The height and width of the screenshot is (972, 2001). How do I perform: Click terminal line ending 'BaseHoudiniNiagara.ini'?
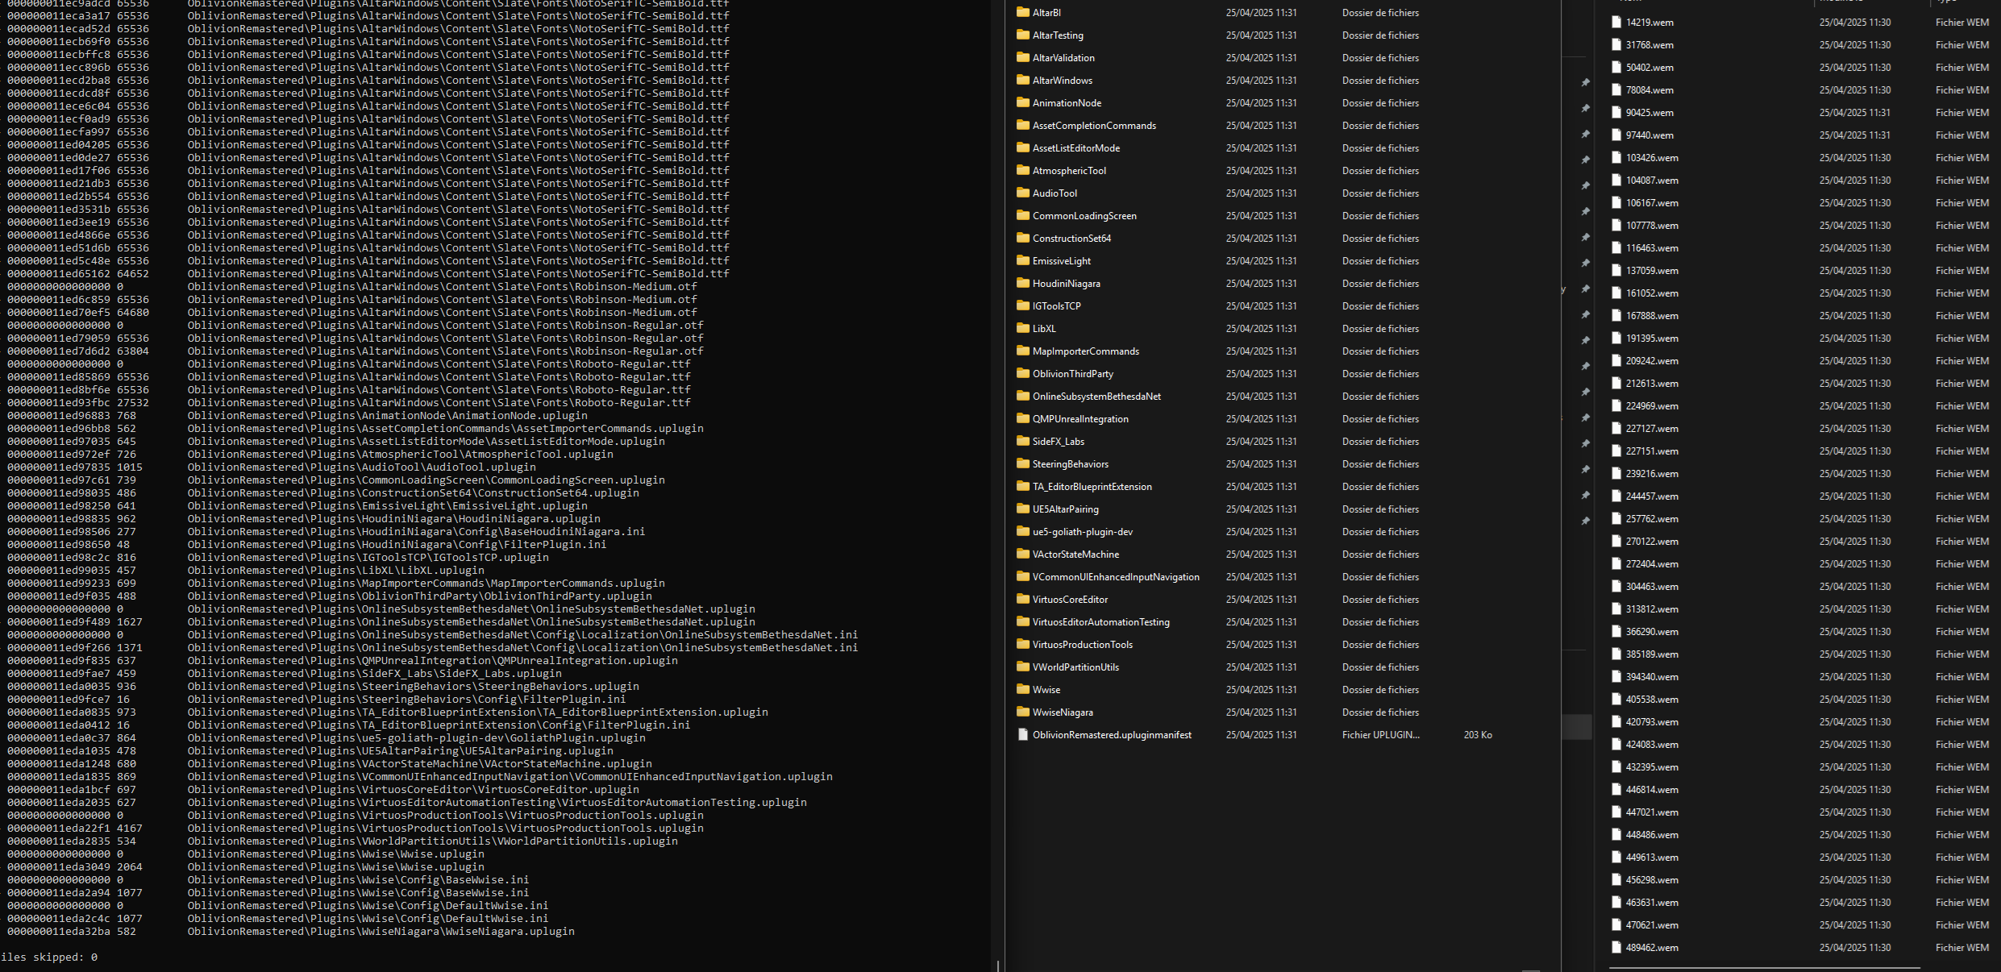pos(327,532)
